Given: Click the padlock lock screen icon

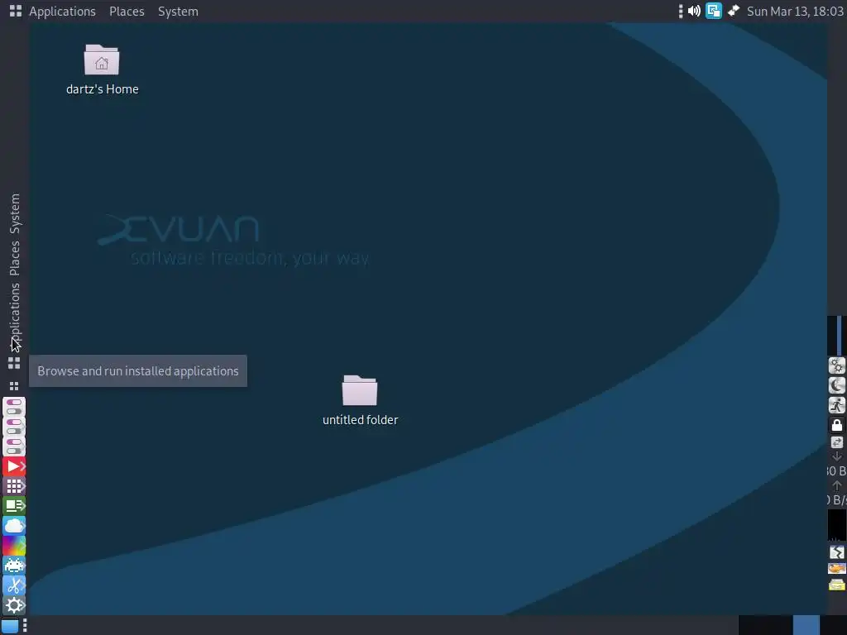Looking at the screenshot, I should 837,425.
